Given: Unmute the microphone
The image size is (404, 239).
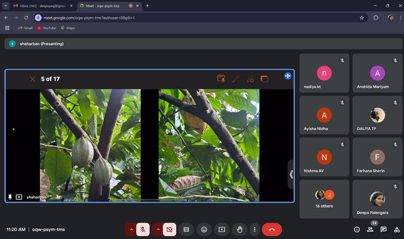Looking at the screenshot, I should click(x=143, y=229).
